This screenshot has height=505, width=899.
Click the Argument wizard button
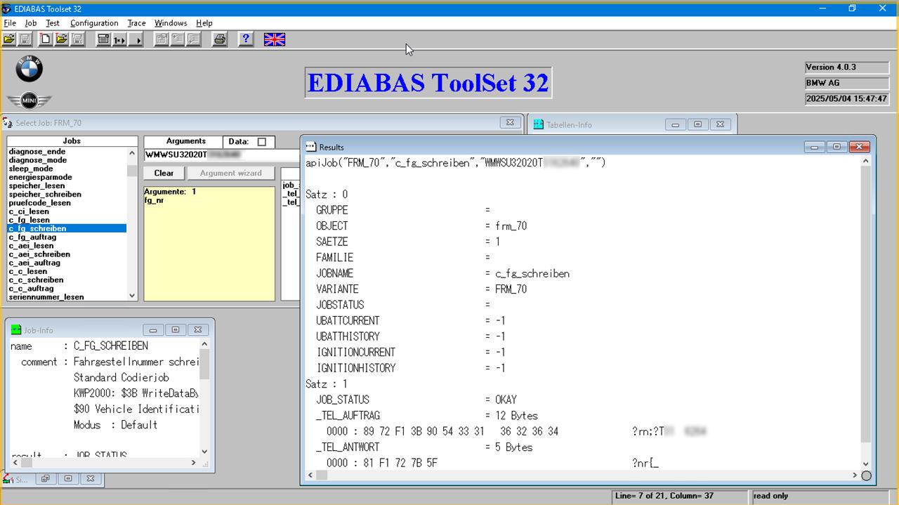point(230,173)
